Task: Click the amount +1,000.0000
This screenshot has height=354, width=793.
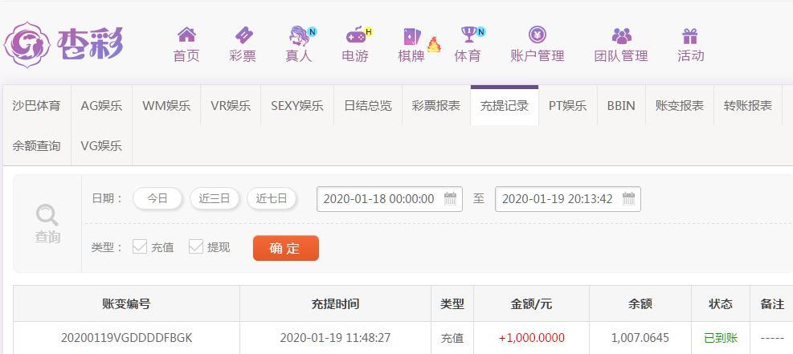Action: (x=532, y=338)
